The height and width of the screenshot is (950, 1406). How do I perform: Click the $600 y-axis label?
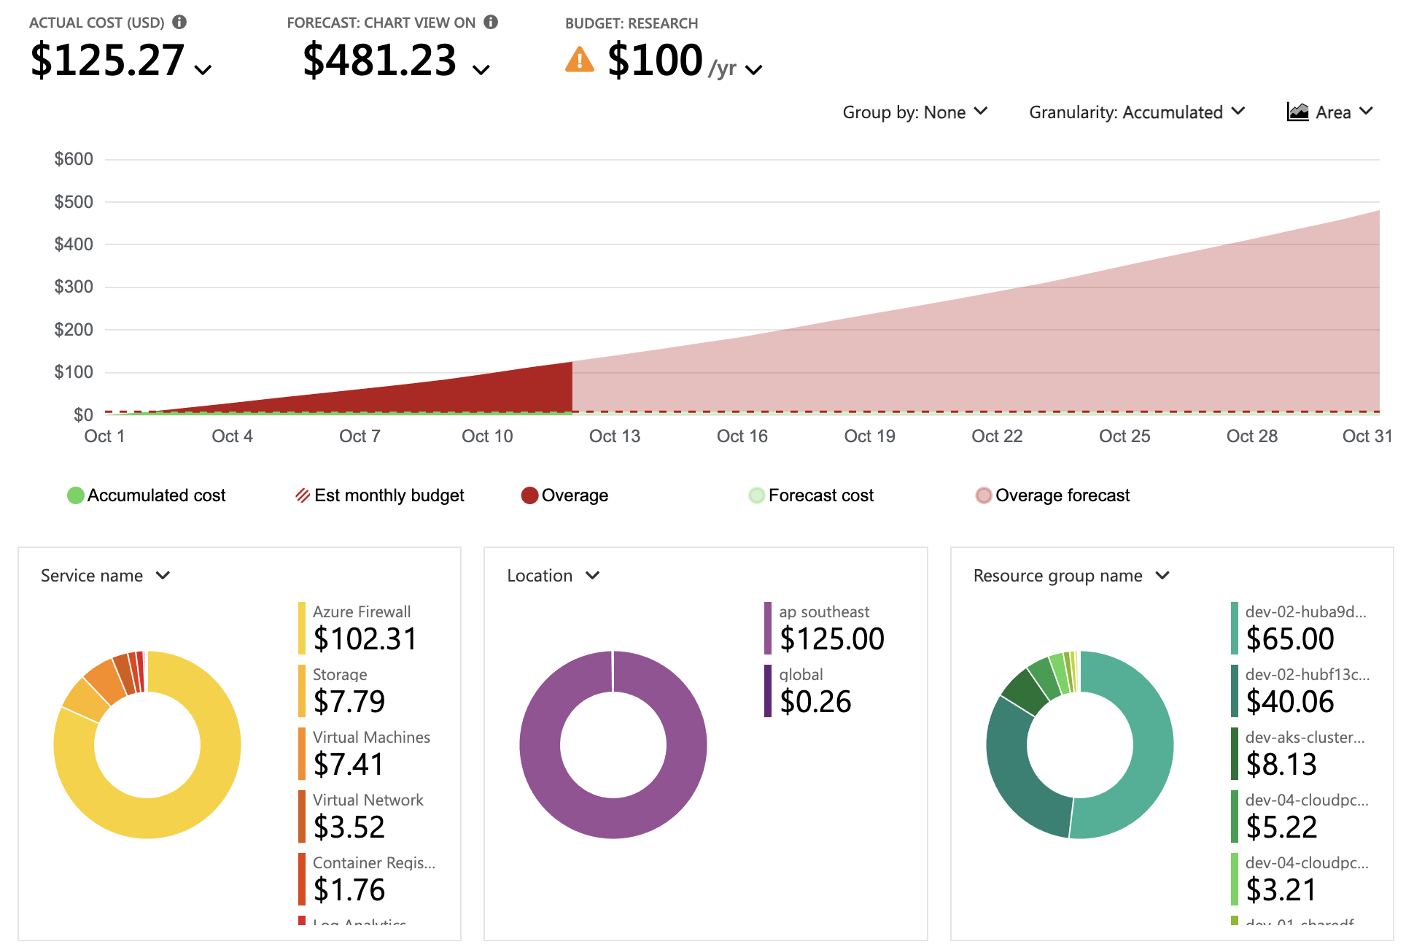point(74,159)
